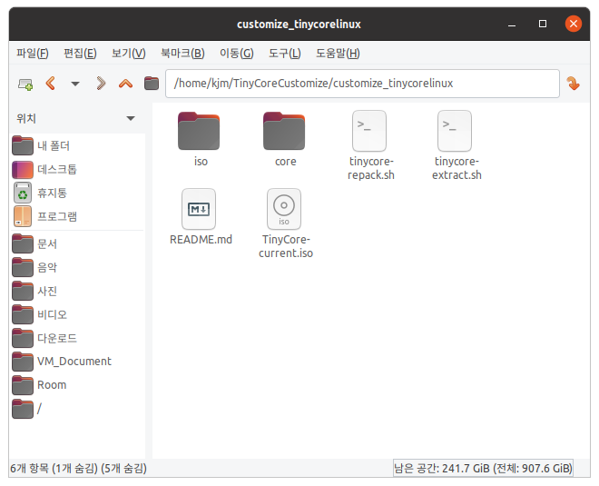Select 음악 bookmark in sidebar
Viewport: 599px width, 486px height.
click(x=77, y=267)
